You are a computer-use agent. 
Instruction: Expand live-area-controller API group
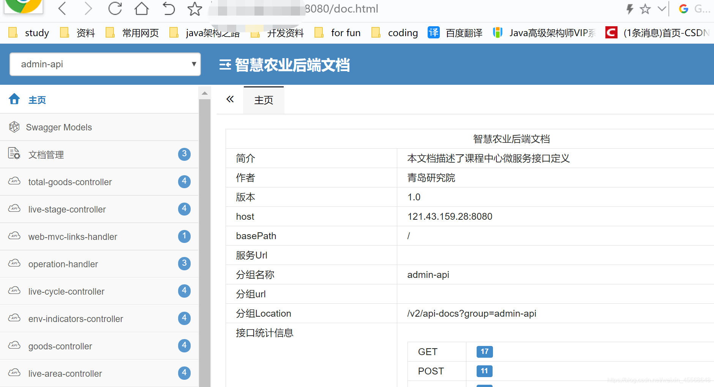[99, 373]
